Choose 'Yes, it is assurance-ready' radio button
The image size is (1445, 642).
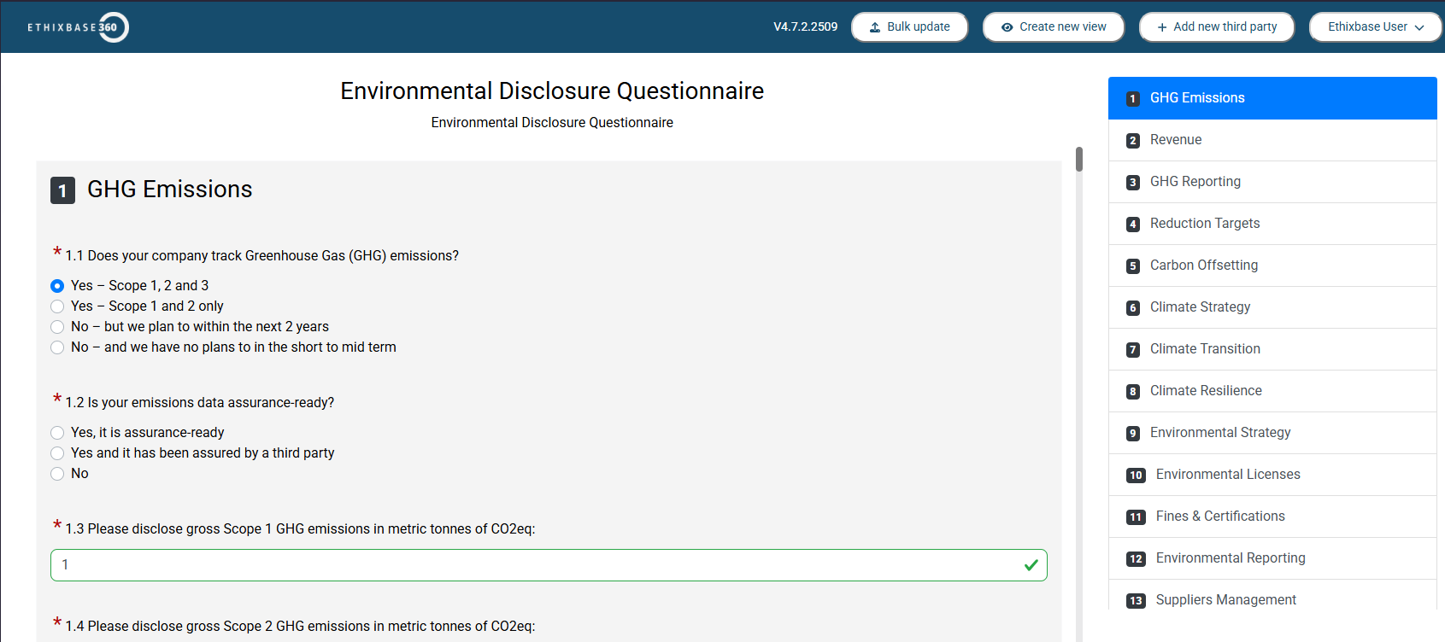[x=57, y=433]
